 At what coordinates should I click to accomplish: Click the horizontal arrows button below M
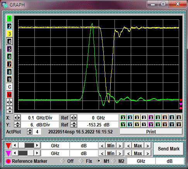pyautogui.click(x=9, y=102)
